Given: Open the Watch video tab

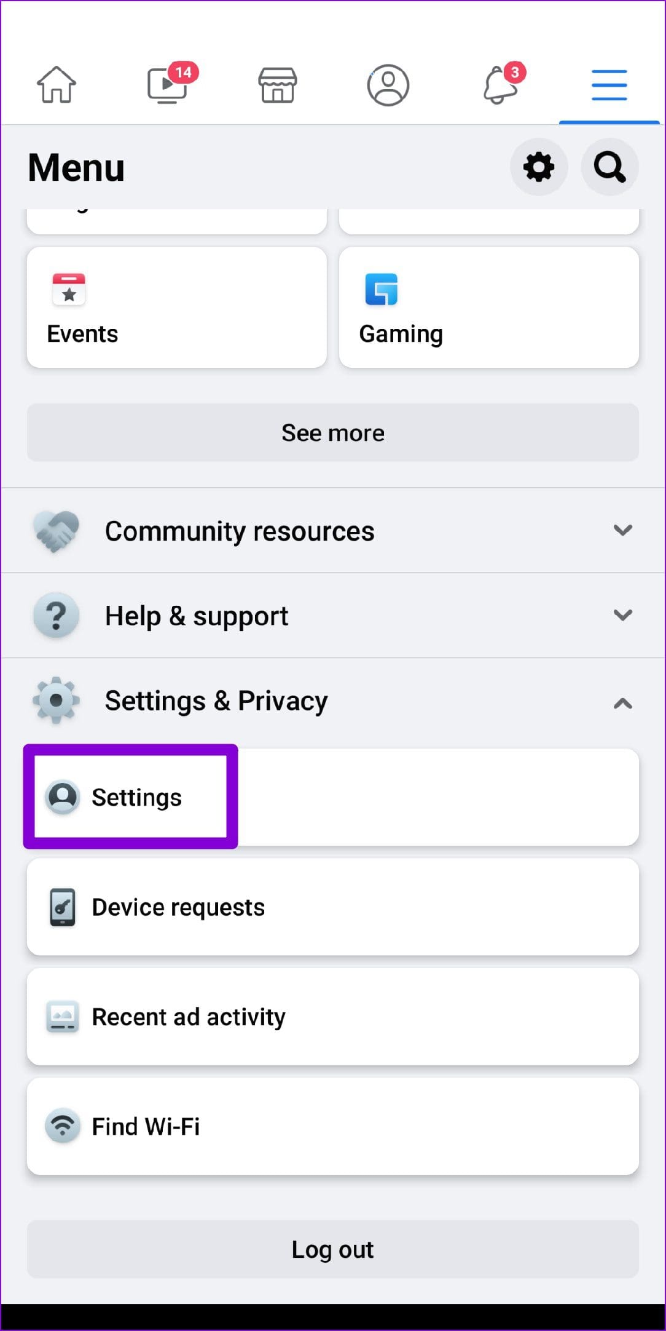Looking at the screenshot, I should (x=167, y=85).
